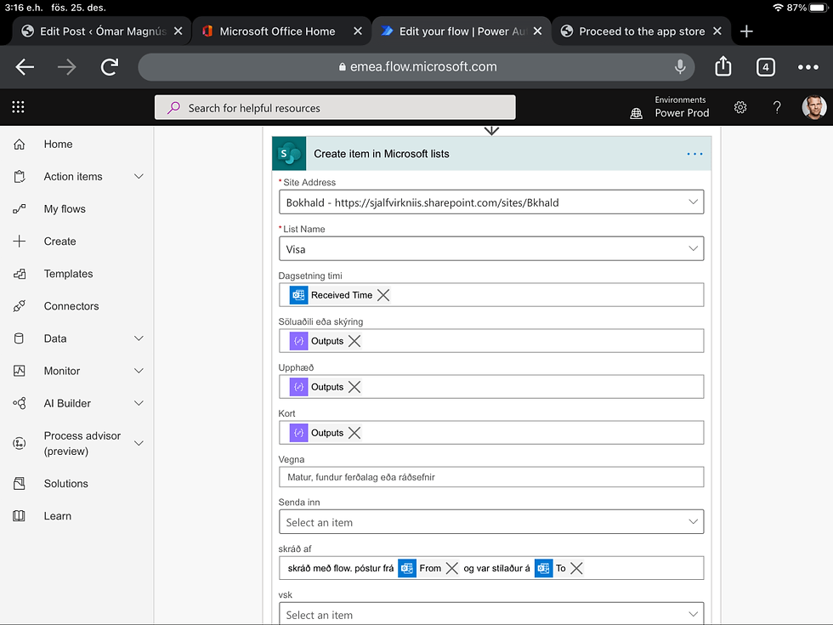The width and height of the screenshot is (833, 625).
Task: Open Power Automate settings gear
Action: pyautogui.click(x=740, y=107)
